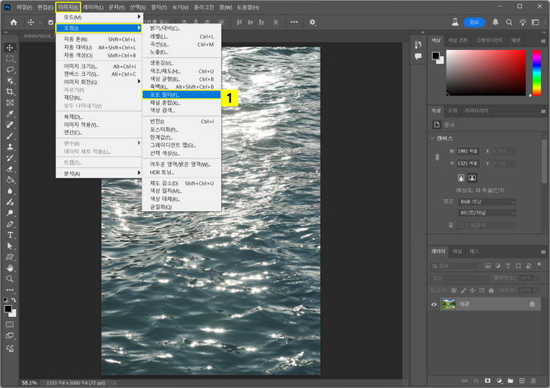The image size is (550, 388).
Task: Switch to the 채널 tab
Action: (x=456, y=251)
